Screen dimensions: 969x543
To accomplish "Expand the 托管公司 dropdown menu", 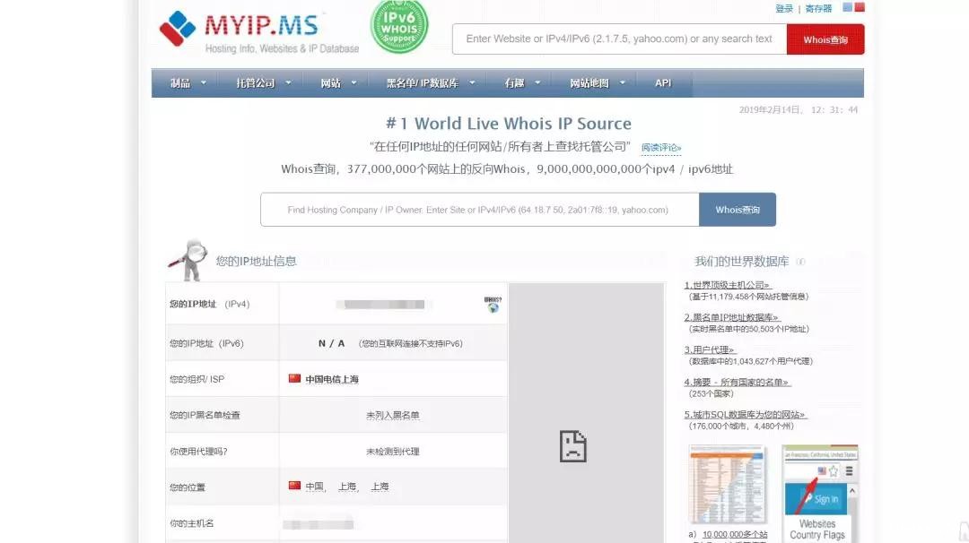I will pyautogui.click(x=264, y=83).
